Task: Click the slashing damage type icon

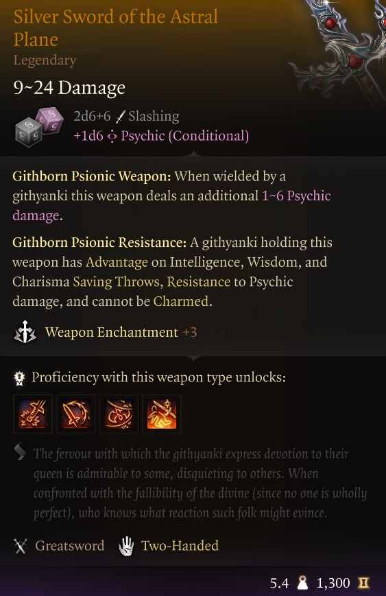Action: point(121,117)
